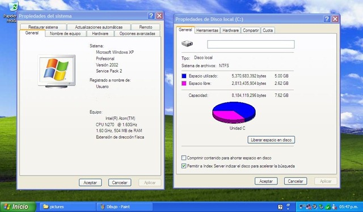The image size is (363, 212).
Task: Click the disconnected network tray icon
Action: click(309, 207)
